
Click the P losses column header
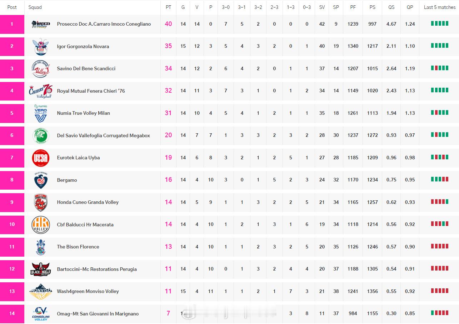click(x=211, y=7)
